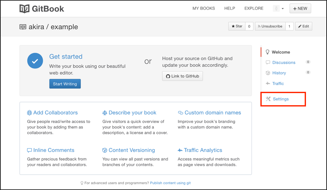This screenshot has width=327, height=190.
Task: Click the scales icon by Describe your book
Action: 105,113
